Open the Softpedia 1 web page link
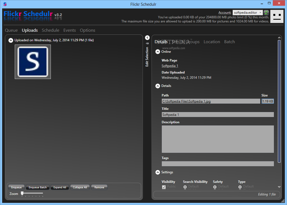 (x=170, y=66)
